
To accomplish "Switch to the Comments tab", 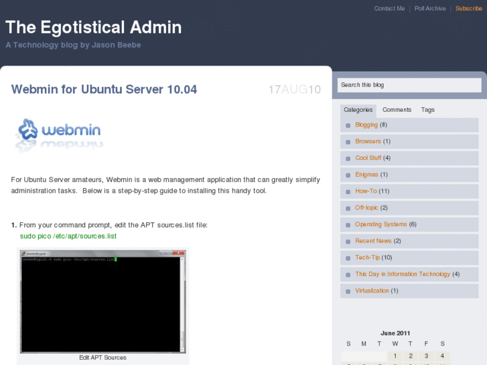I will [x=397, y=110].
